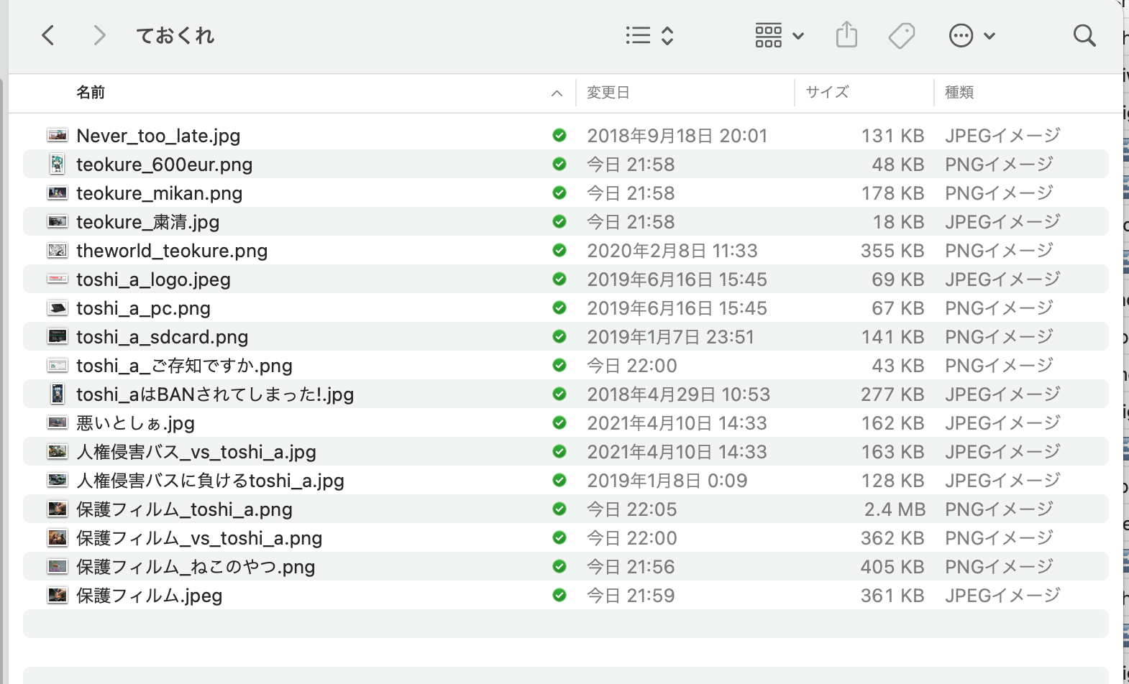1129x684 pixels.
Task: Toggle view mode up/down chevrons
Action: pyautogui.click(x=667, y=35)
